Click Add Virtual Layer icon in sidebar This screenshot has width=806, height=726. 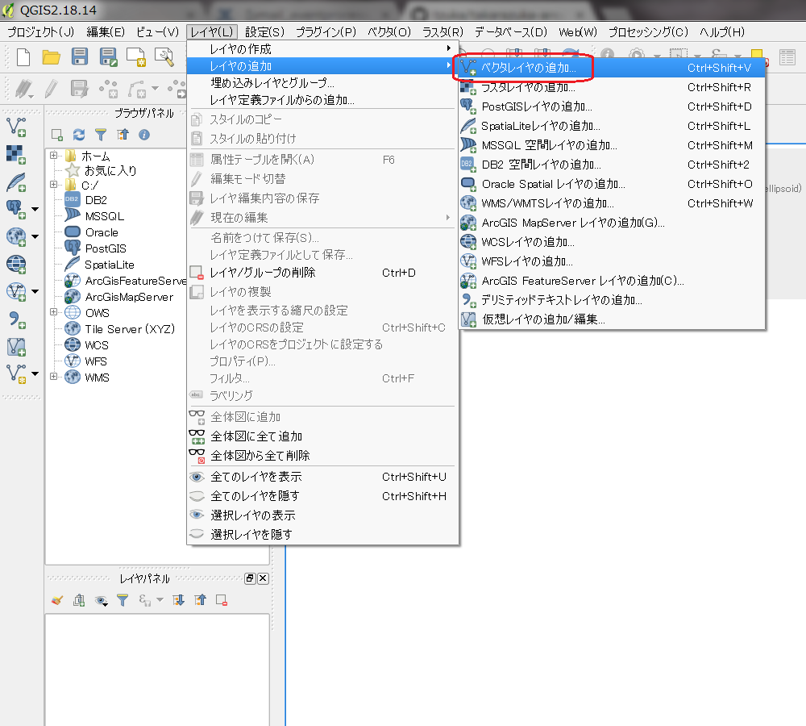[16, 347]
